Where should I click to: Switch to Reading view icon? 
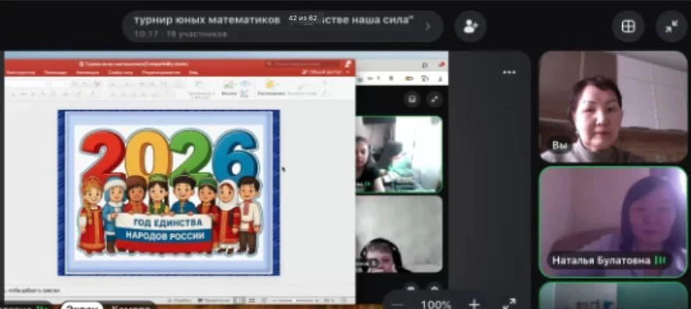click(264, 300)
